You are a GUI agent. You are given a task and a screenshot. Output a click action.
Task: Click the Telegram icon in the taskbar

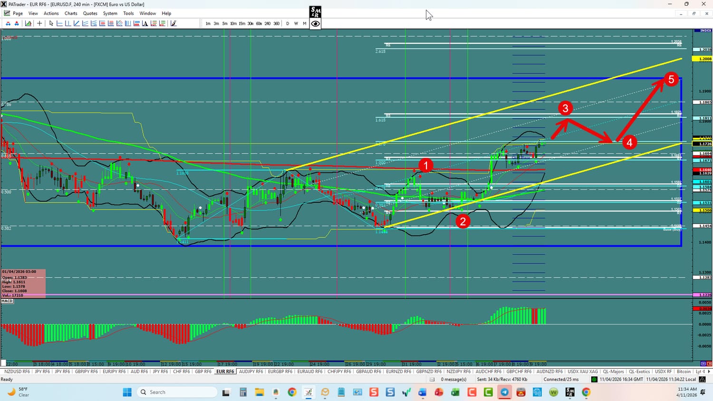[x=504, y=392]
